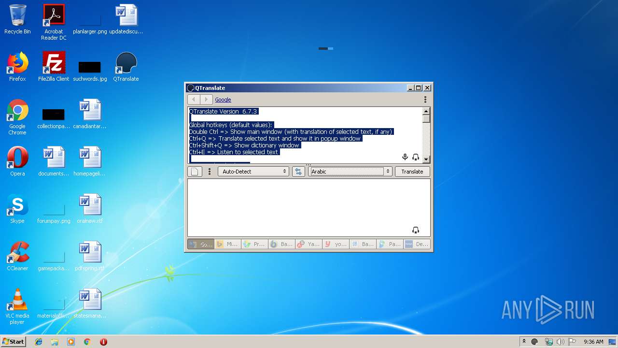Select the youdao translation service tab
The width and height of the screenshot is (618, 348).
[x=336, y=244]
